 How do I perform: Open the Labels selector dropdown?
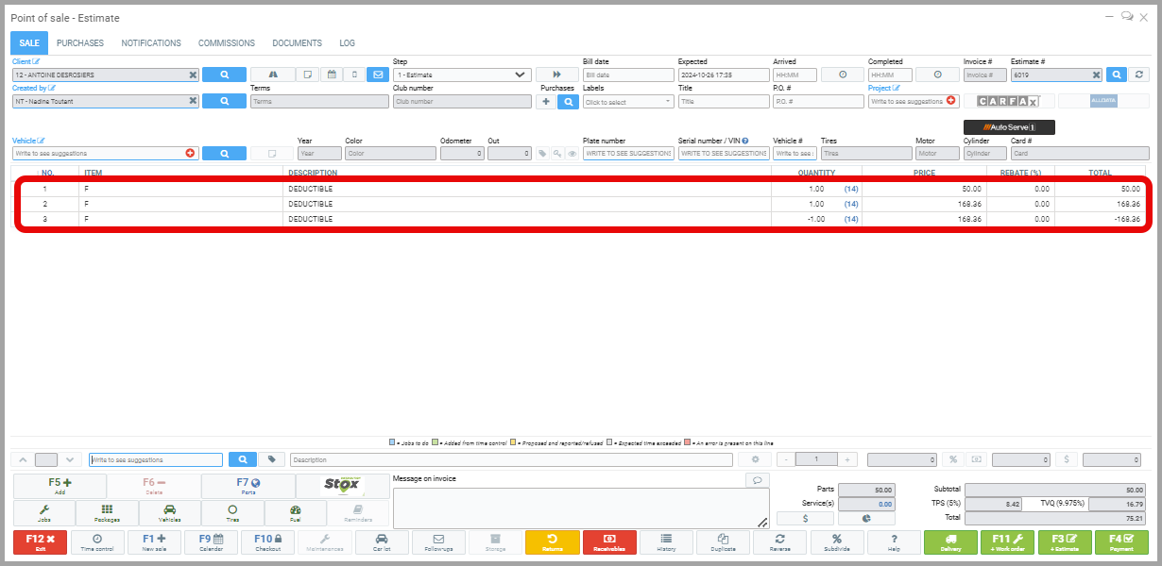[627, 101]
